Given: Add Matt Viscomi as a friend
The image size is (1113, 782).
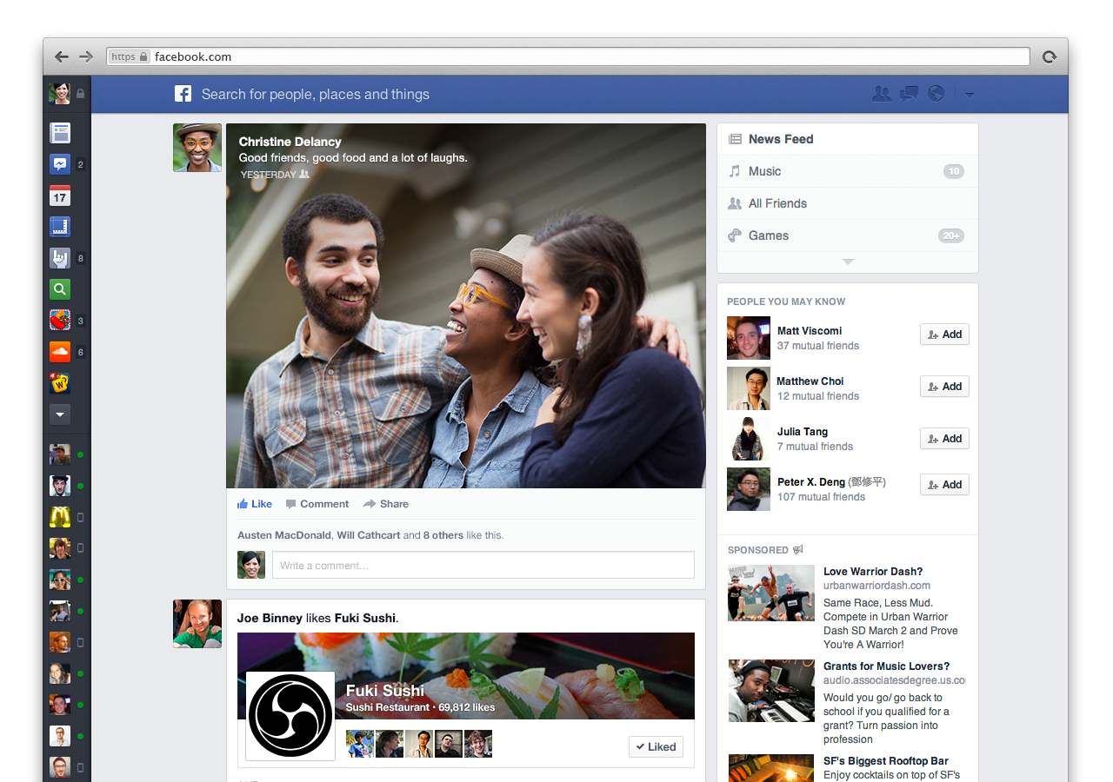Looking at the screenshot, I should tap(944, 335).
